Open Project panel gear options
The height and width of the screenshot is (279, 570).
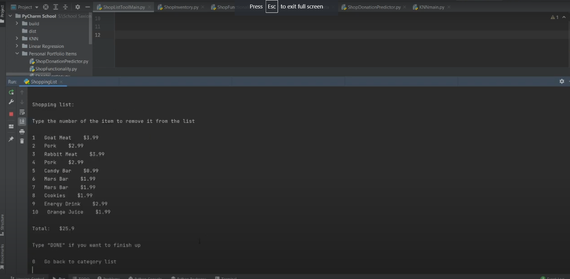[77, 7]
